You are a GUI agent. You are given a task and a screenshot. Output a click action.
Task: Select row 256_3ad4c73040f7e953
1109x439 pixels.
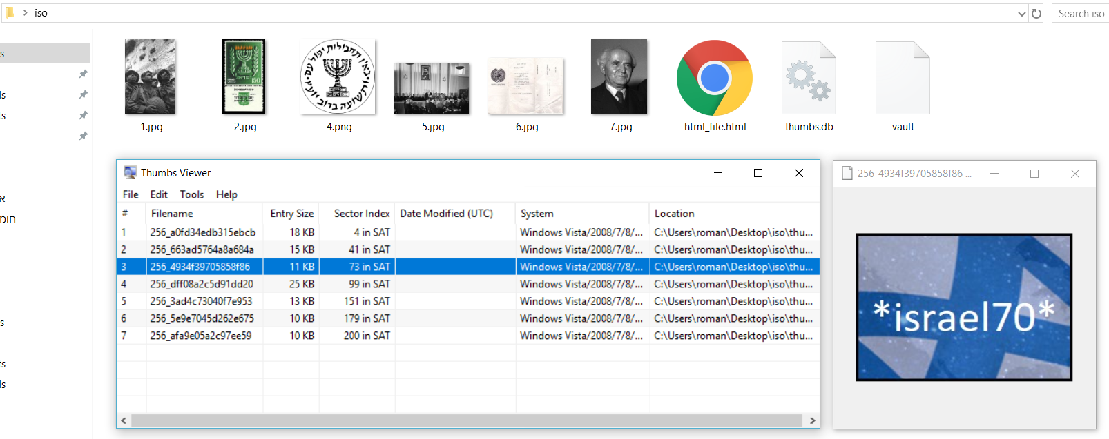[468, 301]
